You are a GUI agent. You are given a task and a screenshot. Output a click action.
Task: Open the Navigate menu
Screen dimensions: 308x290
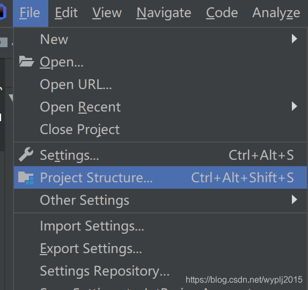click(x=164, y=13)
